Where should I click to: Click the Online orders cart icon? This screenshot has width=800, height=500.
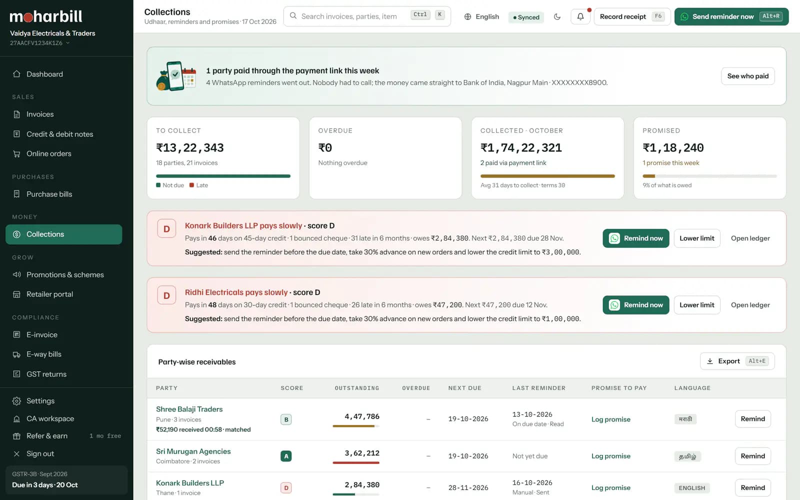coord(16,153)
